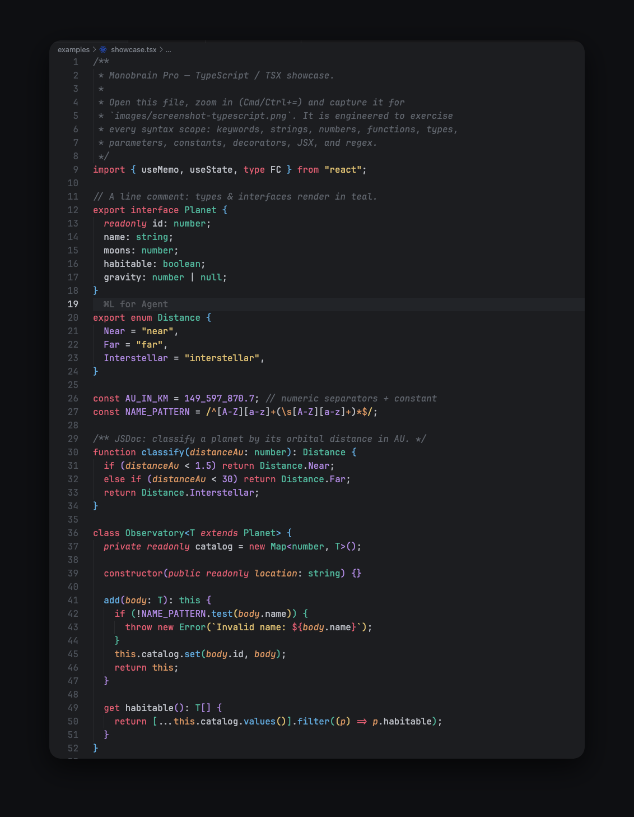Click the chevron after examples breadcrumb
Viewport: 634px width, 817px height.
click(x=94, y=50)
